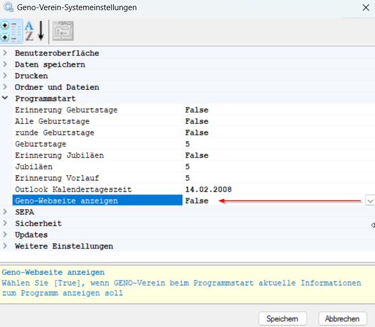Viewport: 375px width, 327px height.
Task: Select the Jubiläen property label
Action: coord(34,167)
